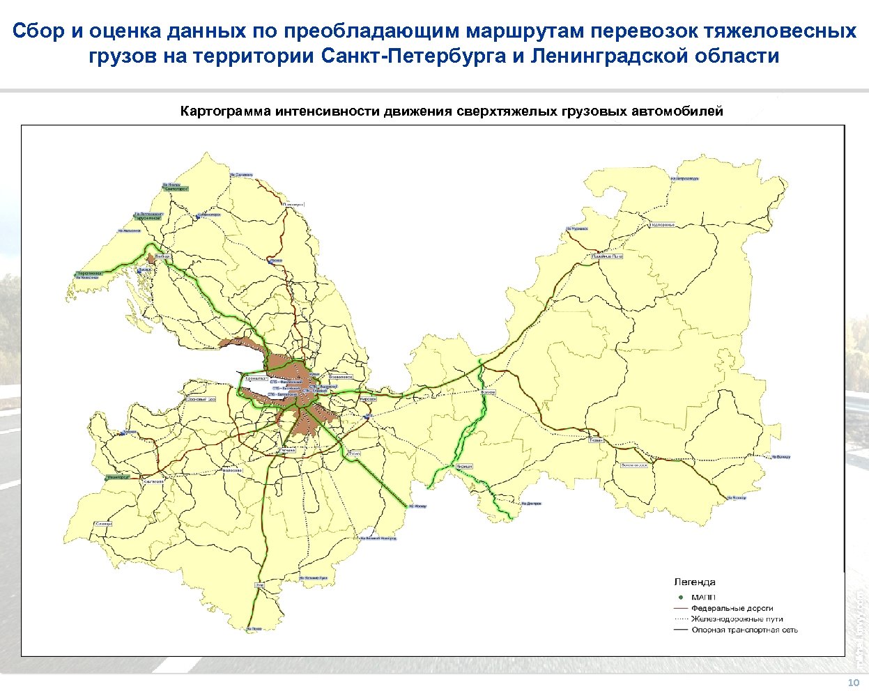Click the 'Федеральные дороги' legend entry
Viewport: 869px width, 691px height.
(732, 608)
